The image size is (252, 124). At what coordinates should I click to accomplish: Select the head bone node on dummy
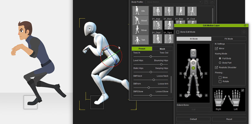pos(193,53)
